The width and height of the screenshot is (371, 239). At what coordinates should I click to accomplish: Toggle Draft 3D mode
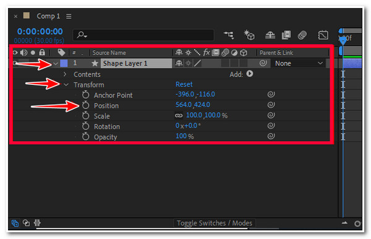pos(249,35)
